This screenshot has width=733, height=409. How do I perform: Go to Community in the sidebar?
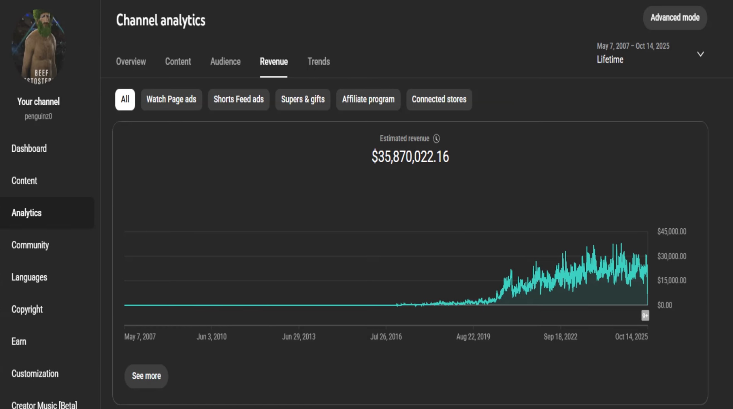click(30, 245)
